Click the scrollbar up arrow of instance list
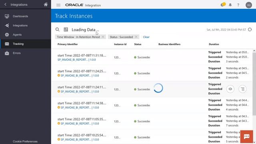256x144 pixels. click(x=254, y=51)
